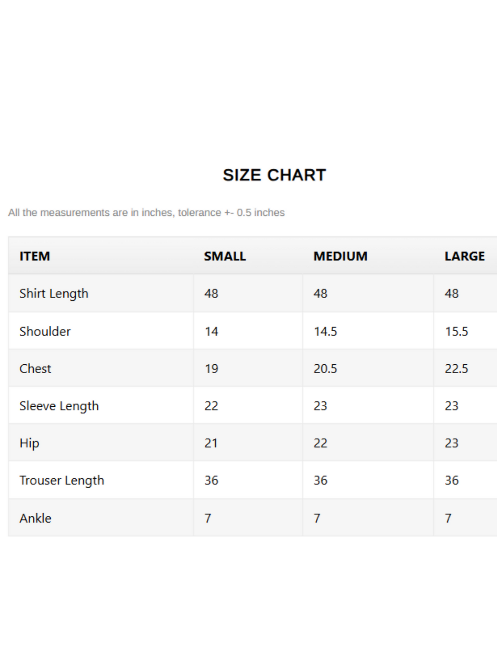Select the LARGE column header

[465, 256]
